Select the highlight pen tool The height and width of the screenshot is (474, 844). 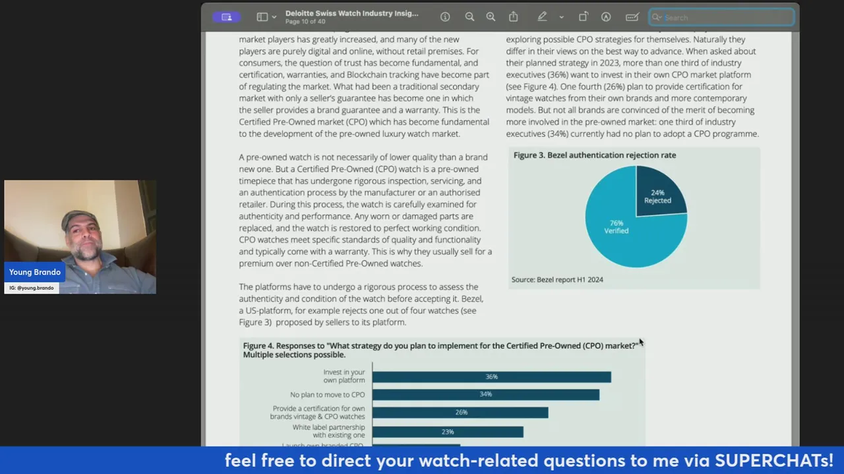tap(542, 17)
